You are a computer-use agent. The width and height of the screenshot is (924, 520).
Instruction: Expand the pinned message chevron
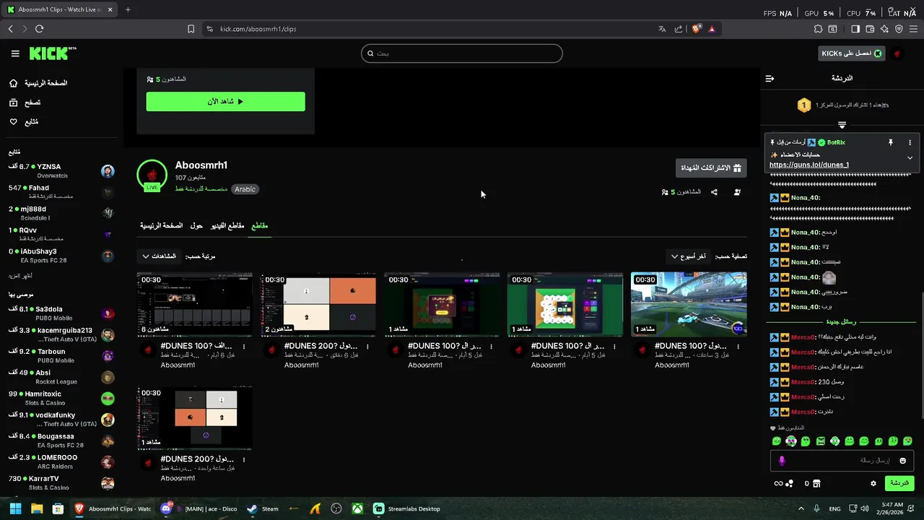(910, 157)
